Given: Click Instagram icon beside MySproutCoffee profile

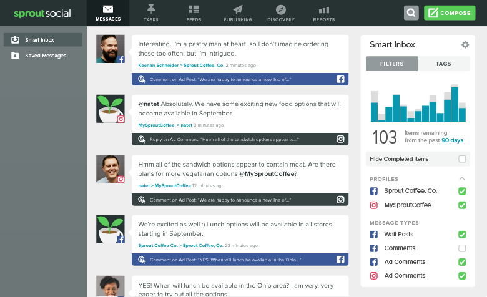Looking at the screenshot, I should click(x=374, y=205).
